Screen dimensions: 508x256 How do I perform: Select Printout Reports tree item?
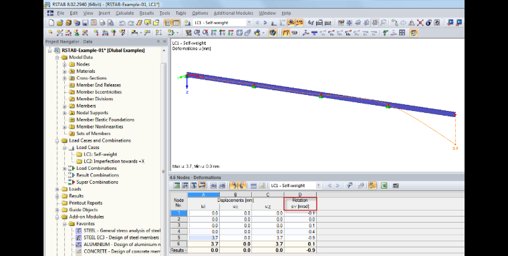pyautogui.click(x=86, y=203)
